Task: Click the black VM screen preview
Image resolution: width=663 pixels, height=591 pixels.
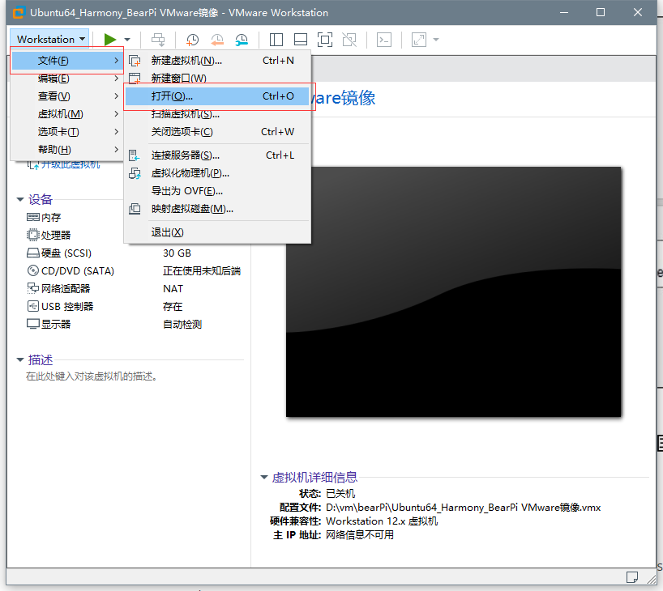Action: point(453,292)
